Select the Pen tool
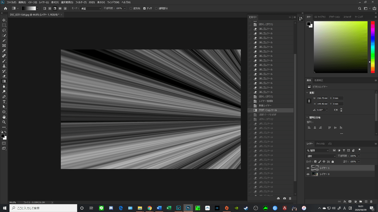 point(4,97)
